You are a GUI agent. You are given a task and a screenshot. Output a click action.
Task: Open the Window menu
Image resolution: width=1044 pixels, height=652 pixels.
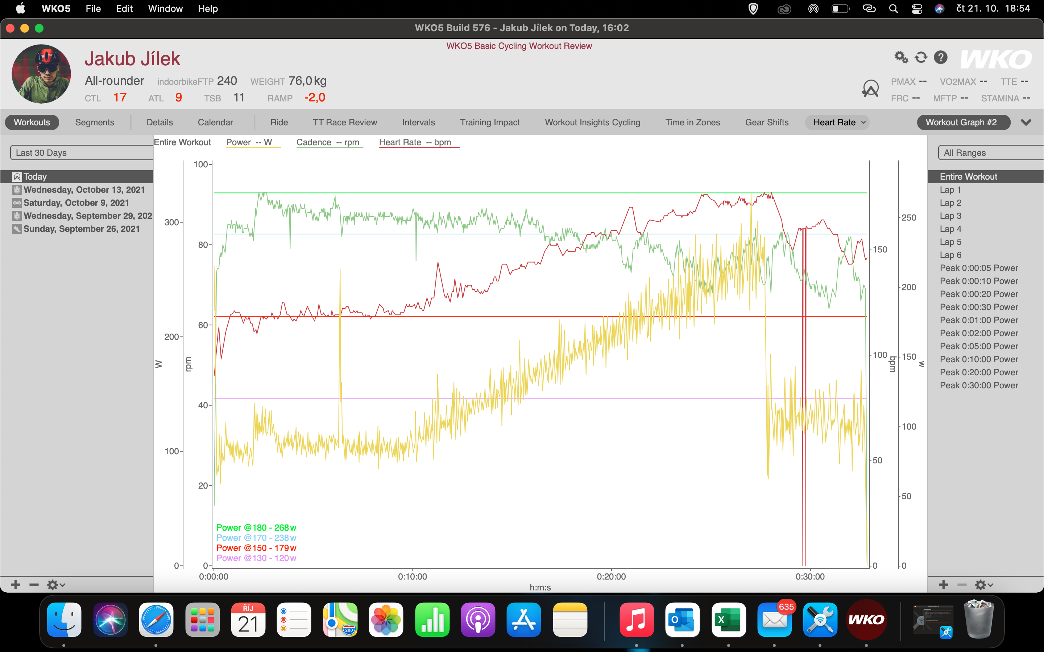[x=165, y=9]
